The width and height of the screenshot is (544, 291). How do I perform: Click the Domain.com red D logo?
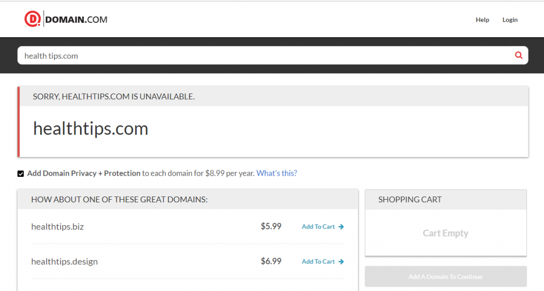32,19
